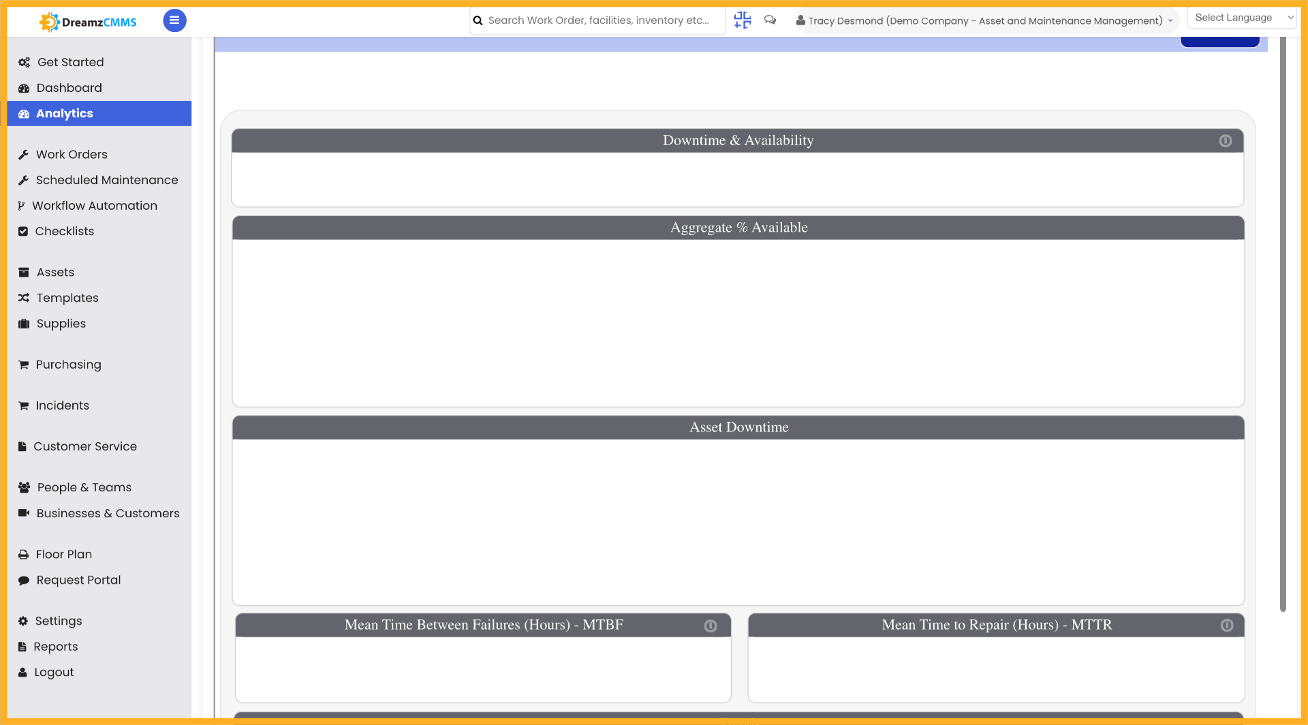1308x725 pixels.
Task: Click Logout in the sidebar
Action: coord(54,672)
